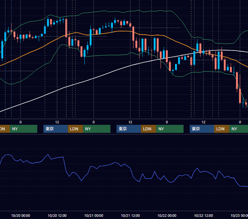Click the NY session block spanning 10/20 00:00
The width and height of the screenshot is (248, 219).
23,129
